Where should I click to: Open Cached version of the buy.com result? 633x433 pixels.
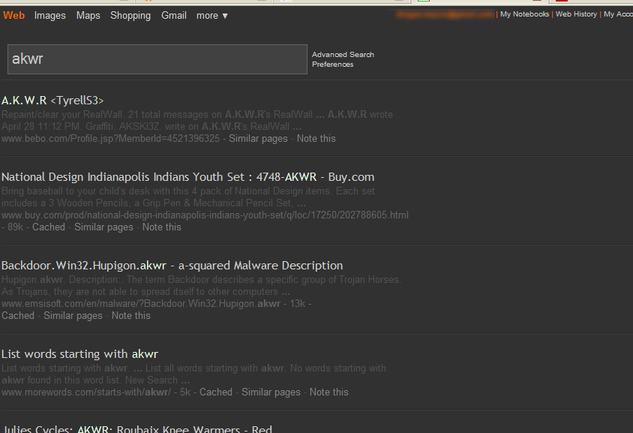coord(49,227)
